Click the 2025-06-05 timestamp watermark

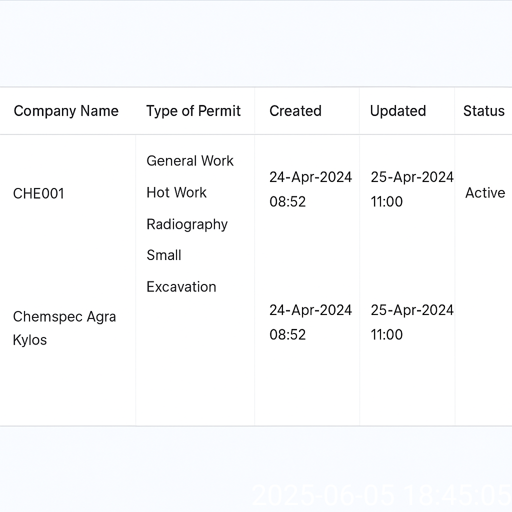381,495
